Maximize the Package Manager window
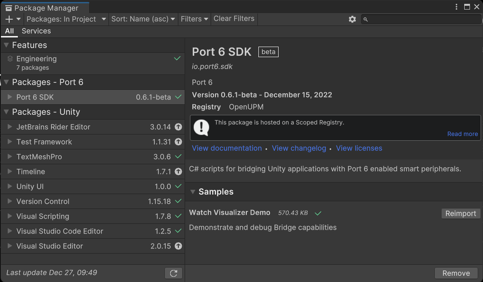The width and height of the screenshot is (483, 282). pos(467,7)
